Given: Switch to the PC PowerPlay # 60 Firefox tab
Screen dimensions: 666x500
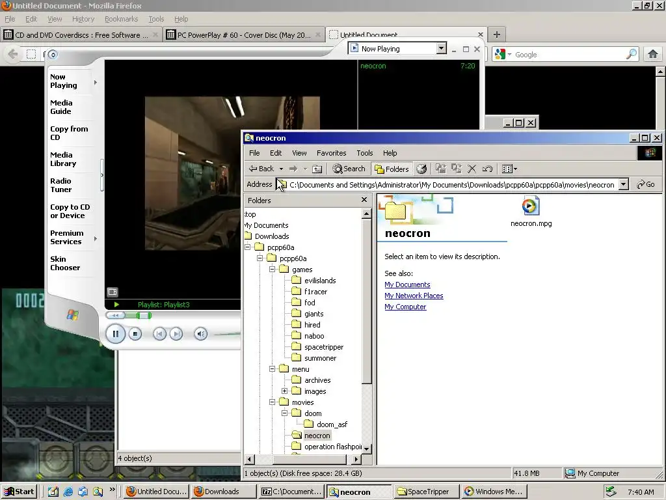Looking at the screenshot, I should pos(244,35).
